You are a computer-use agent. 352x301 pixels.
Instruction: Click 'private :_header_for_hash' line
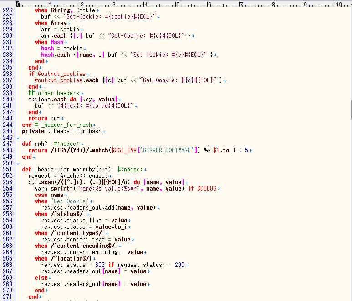(x=62, y=131)
